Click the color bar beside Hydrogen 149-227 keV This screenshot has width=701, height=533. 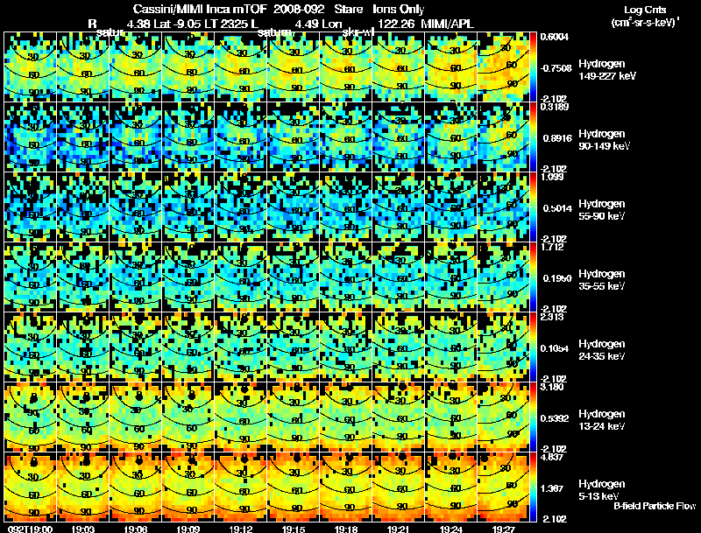click(533, 67)
